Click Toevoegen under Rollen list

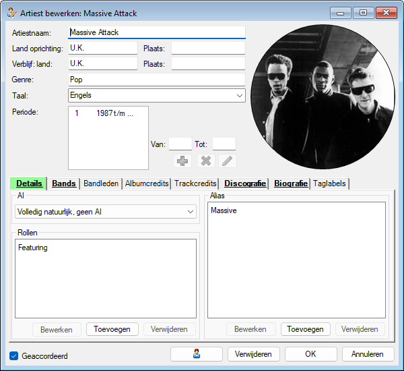click(x=112, y=329)
